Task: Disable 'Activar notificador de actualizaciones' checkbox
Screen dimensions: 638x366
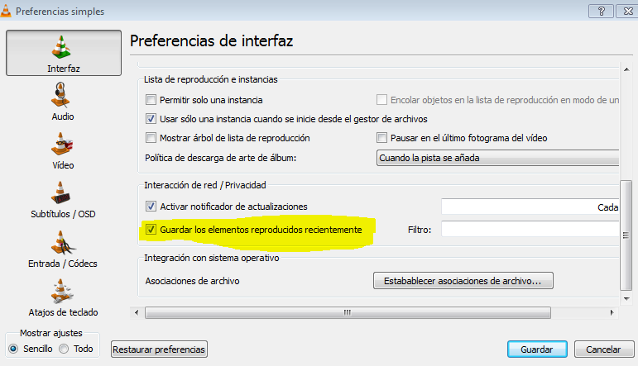Action: click(x=151, y=207)
